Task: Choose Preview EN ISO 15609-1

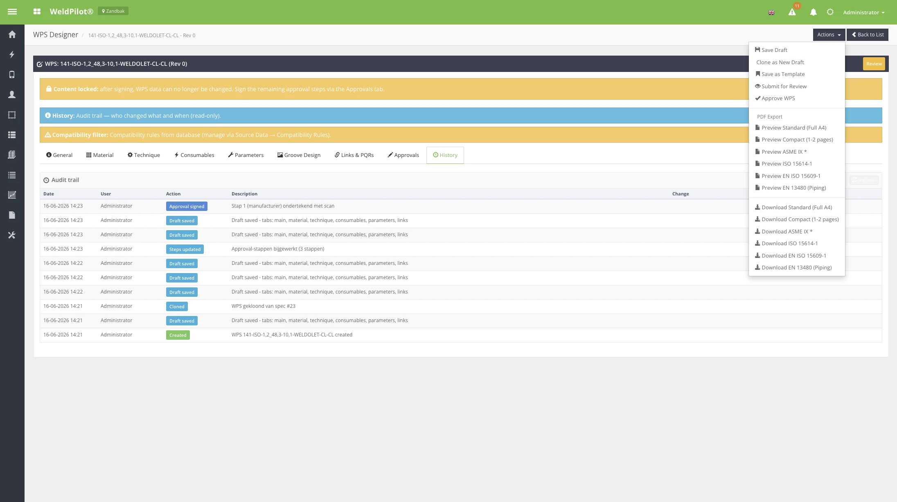Action: [x=797, y=176]
